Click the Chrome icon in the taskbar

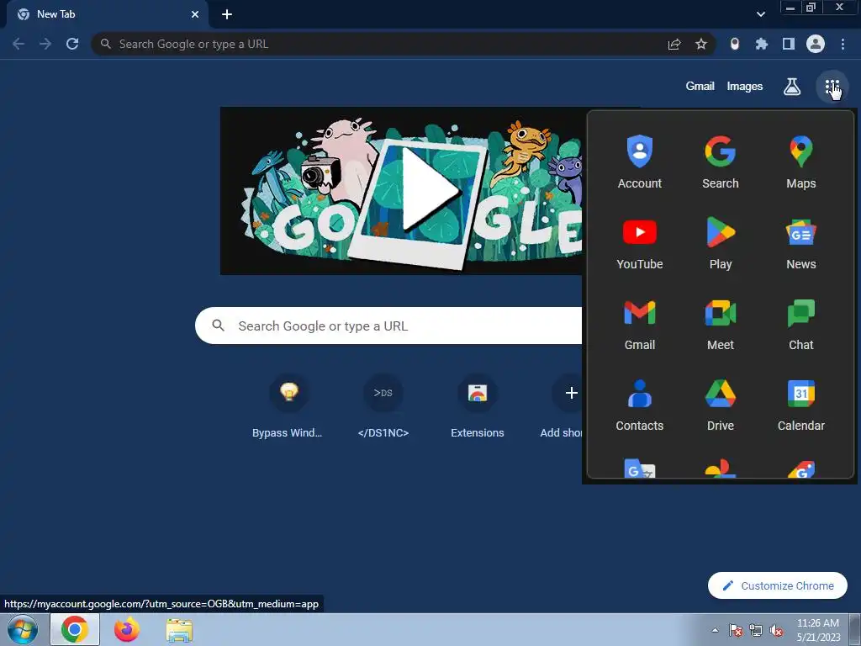point(75,629)
